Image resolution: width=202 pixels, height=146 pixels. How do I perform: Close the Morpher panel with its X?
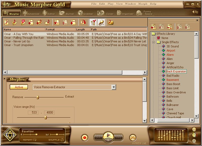coord(4,79)
